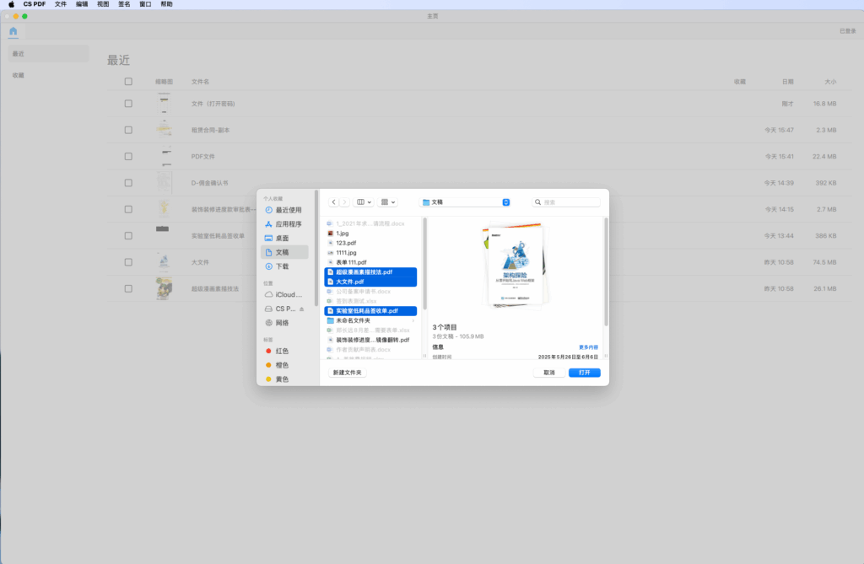This screenshot has height=564, width=864.
Task: Open 网络 location in sidebar
Action: (x=283, y=323)
